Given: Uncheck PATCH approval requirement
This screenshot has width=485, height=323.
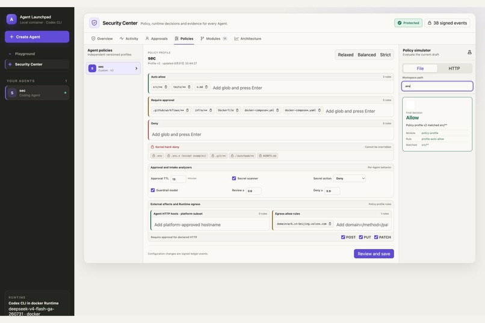Looking at the screenshot, I should pos(376,237).
